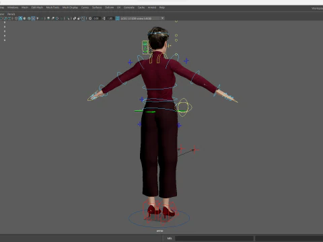This screenshot has width=323, height=242.
Task: Open the Edit Mesh menu
Action: [37, 7]
